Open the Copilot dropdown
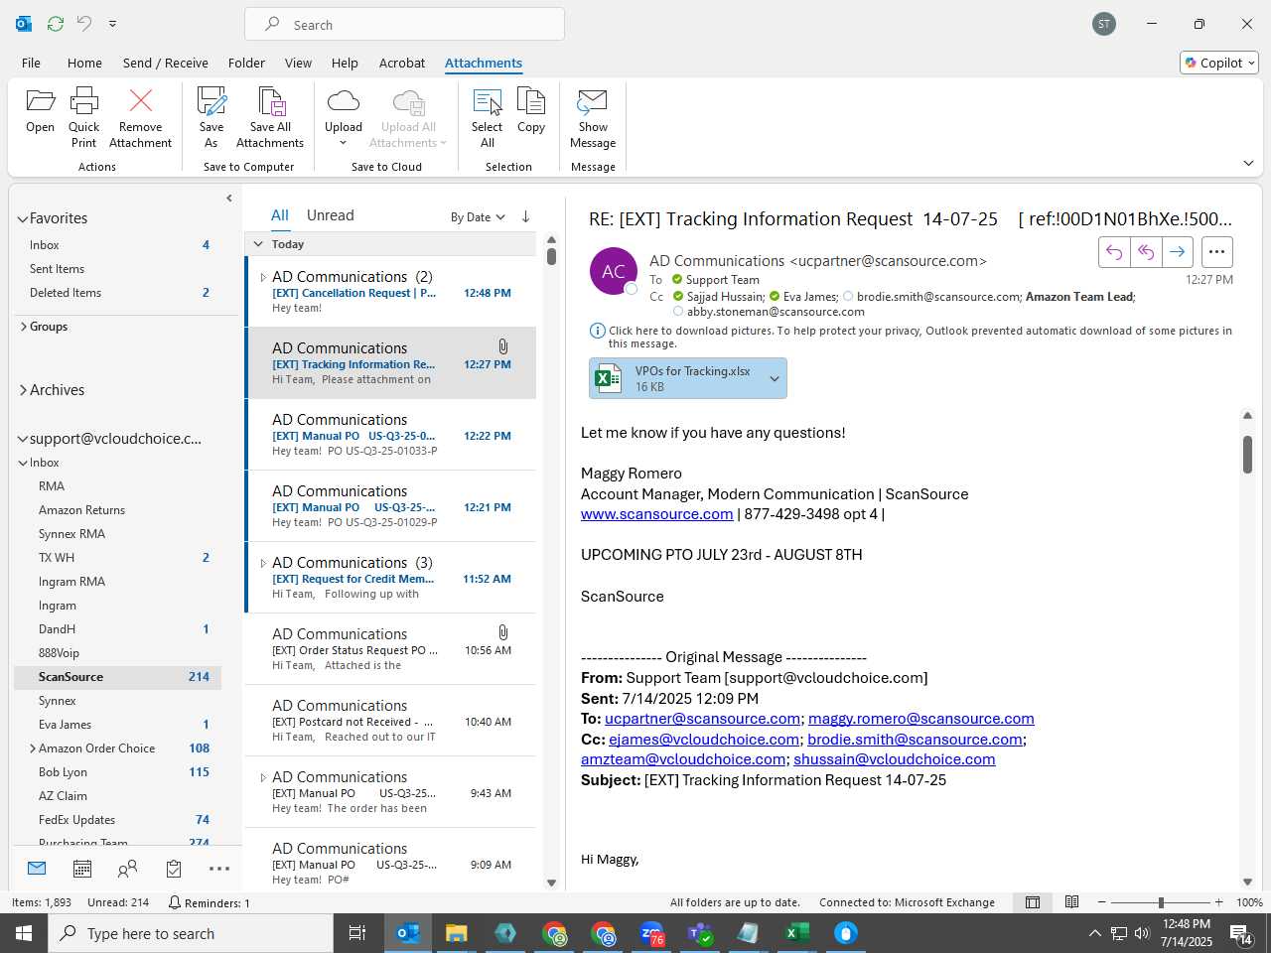The width and height of the screenshot is (1271, 953). click(1219, 63)
